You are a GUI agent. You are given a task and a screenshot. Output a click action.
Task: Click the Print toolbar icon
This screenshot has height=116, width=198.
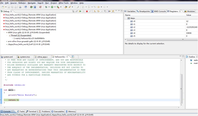click(15, 7)
